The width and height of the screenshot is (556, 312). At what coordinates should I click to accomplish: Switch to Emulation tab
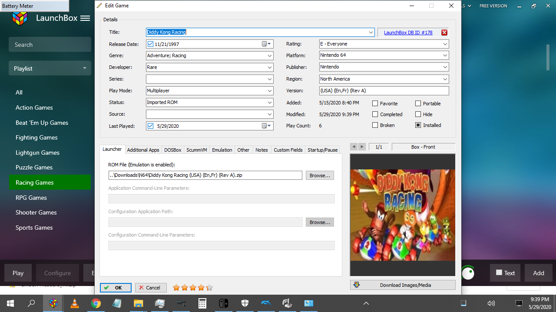222,150
